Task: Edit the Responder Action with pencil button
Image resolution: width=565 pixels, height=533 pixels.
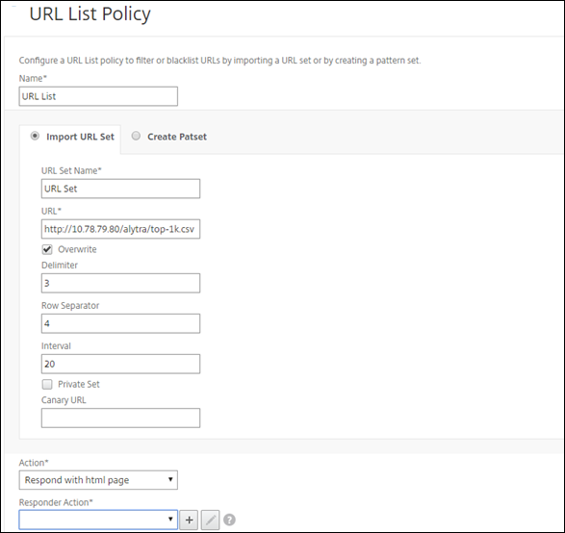Action: (210, 520)
